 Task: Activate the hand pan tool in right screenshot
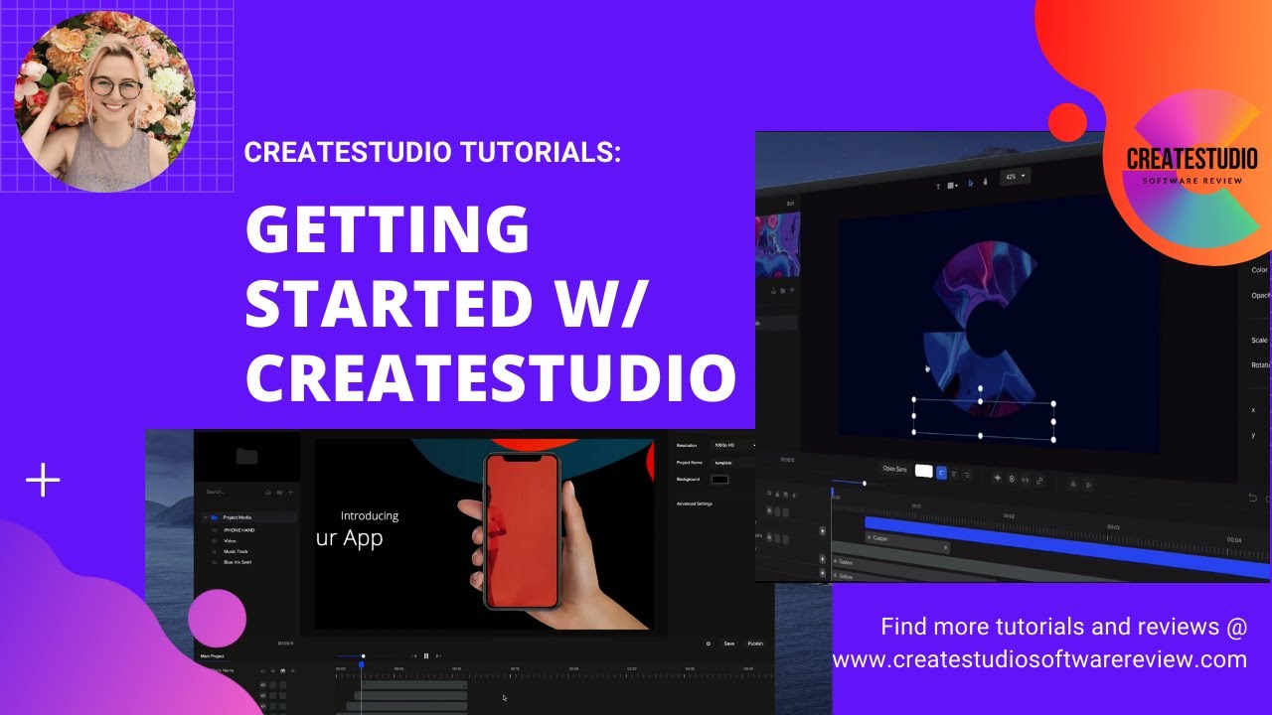[985, 182]
